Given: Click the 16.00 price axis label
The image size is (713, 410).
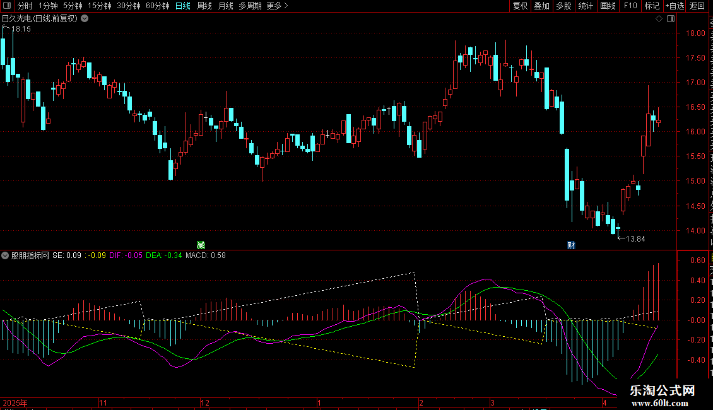Looking at the screenshot, I should (695, 132).
